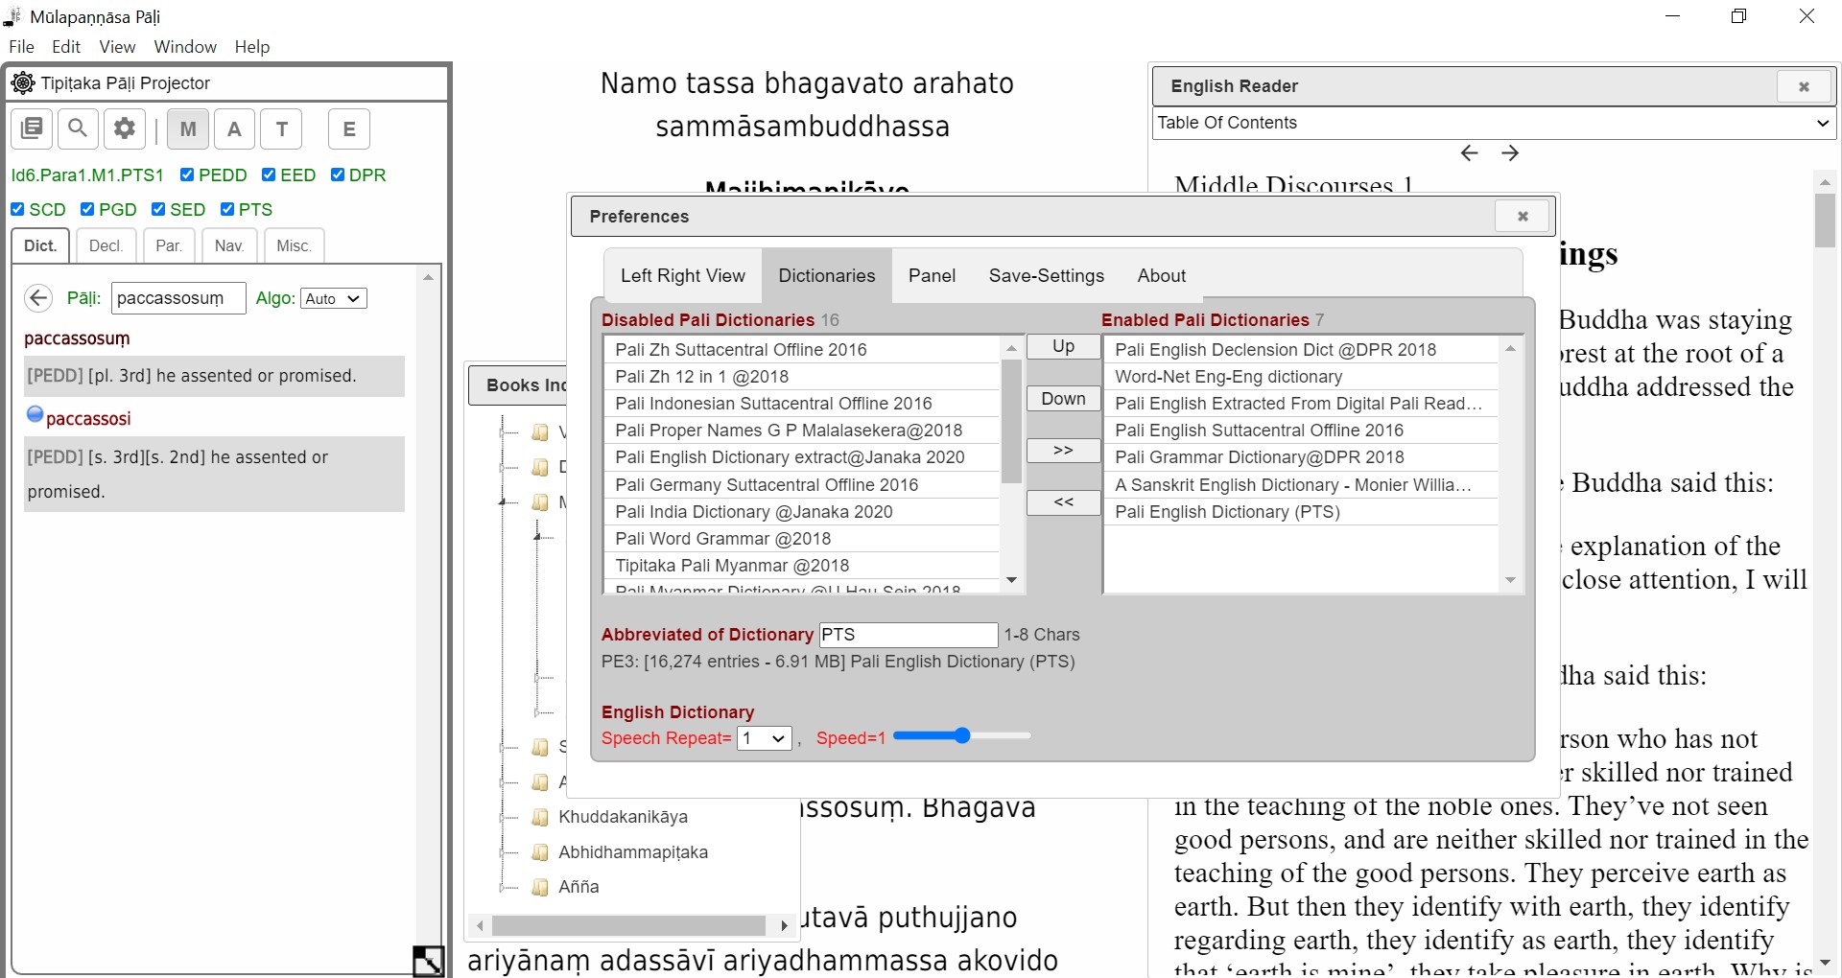Adjust the Speed slider handle
Image resolution: width=1842 pixels, height=978 pixels.
click(x=962, y=735)
